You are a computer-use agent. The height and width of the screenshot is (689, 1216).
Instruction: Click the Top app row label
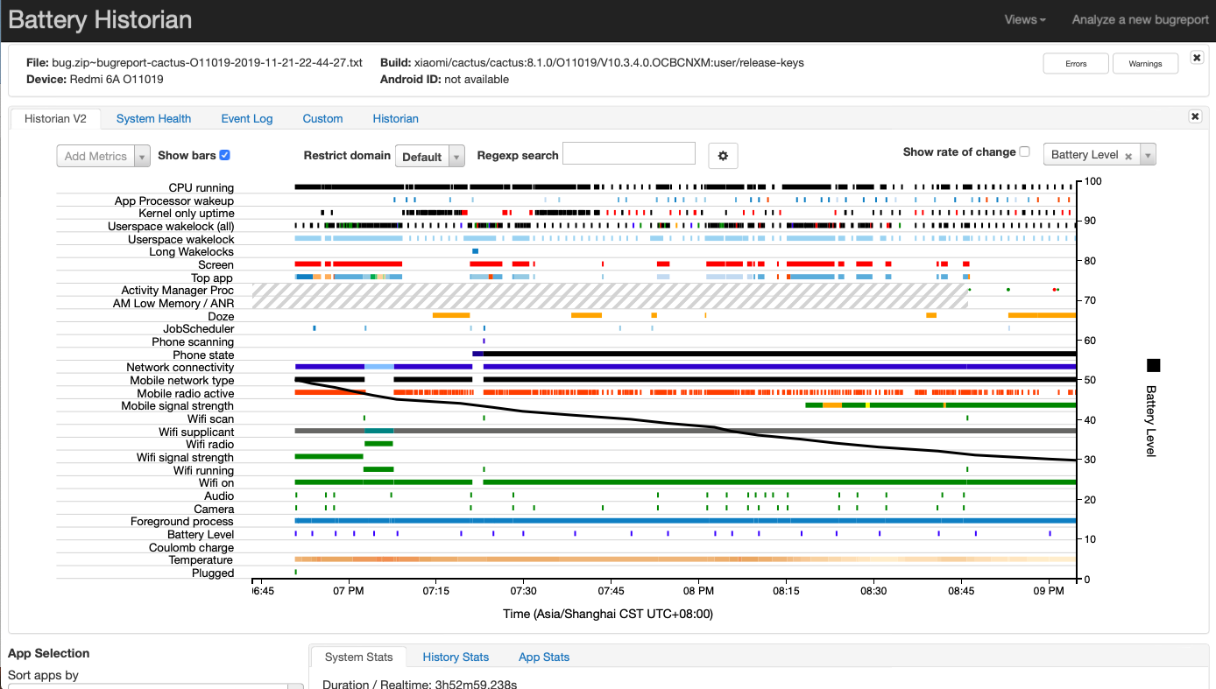[212, 278]
